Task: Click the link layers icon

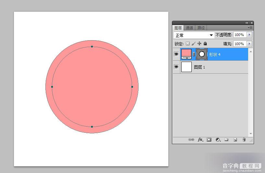Action: tap(191, 140)
